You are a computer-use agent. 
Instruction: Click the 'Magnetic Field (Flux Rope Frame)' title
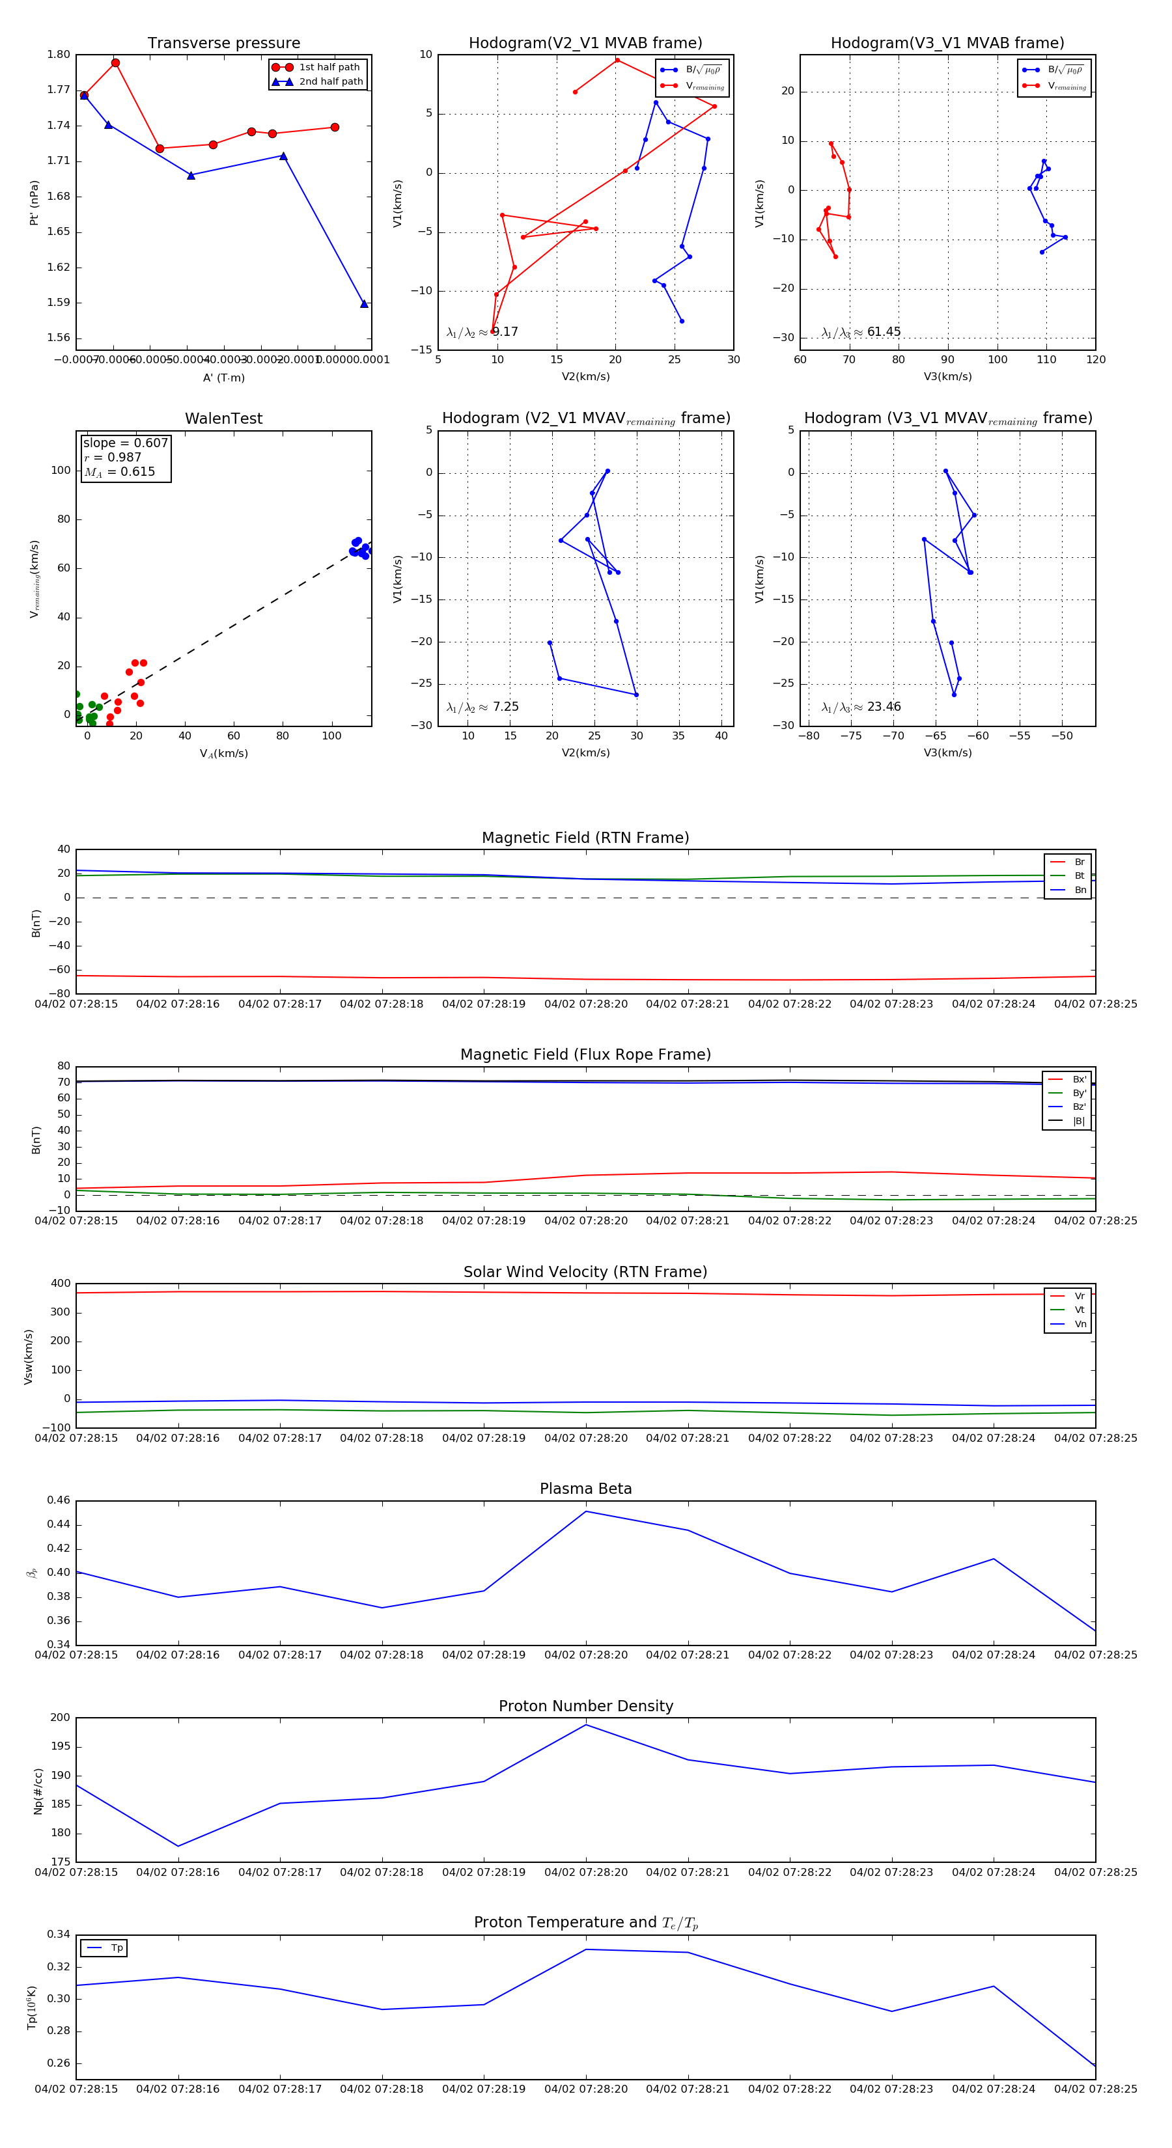pos(585,1055)
